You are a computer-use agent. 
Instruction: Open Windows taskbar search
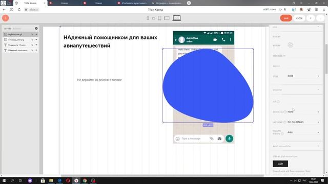point(12,180)
